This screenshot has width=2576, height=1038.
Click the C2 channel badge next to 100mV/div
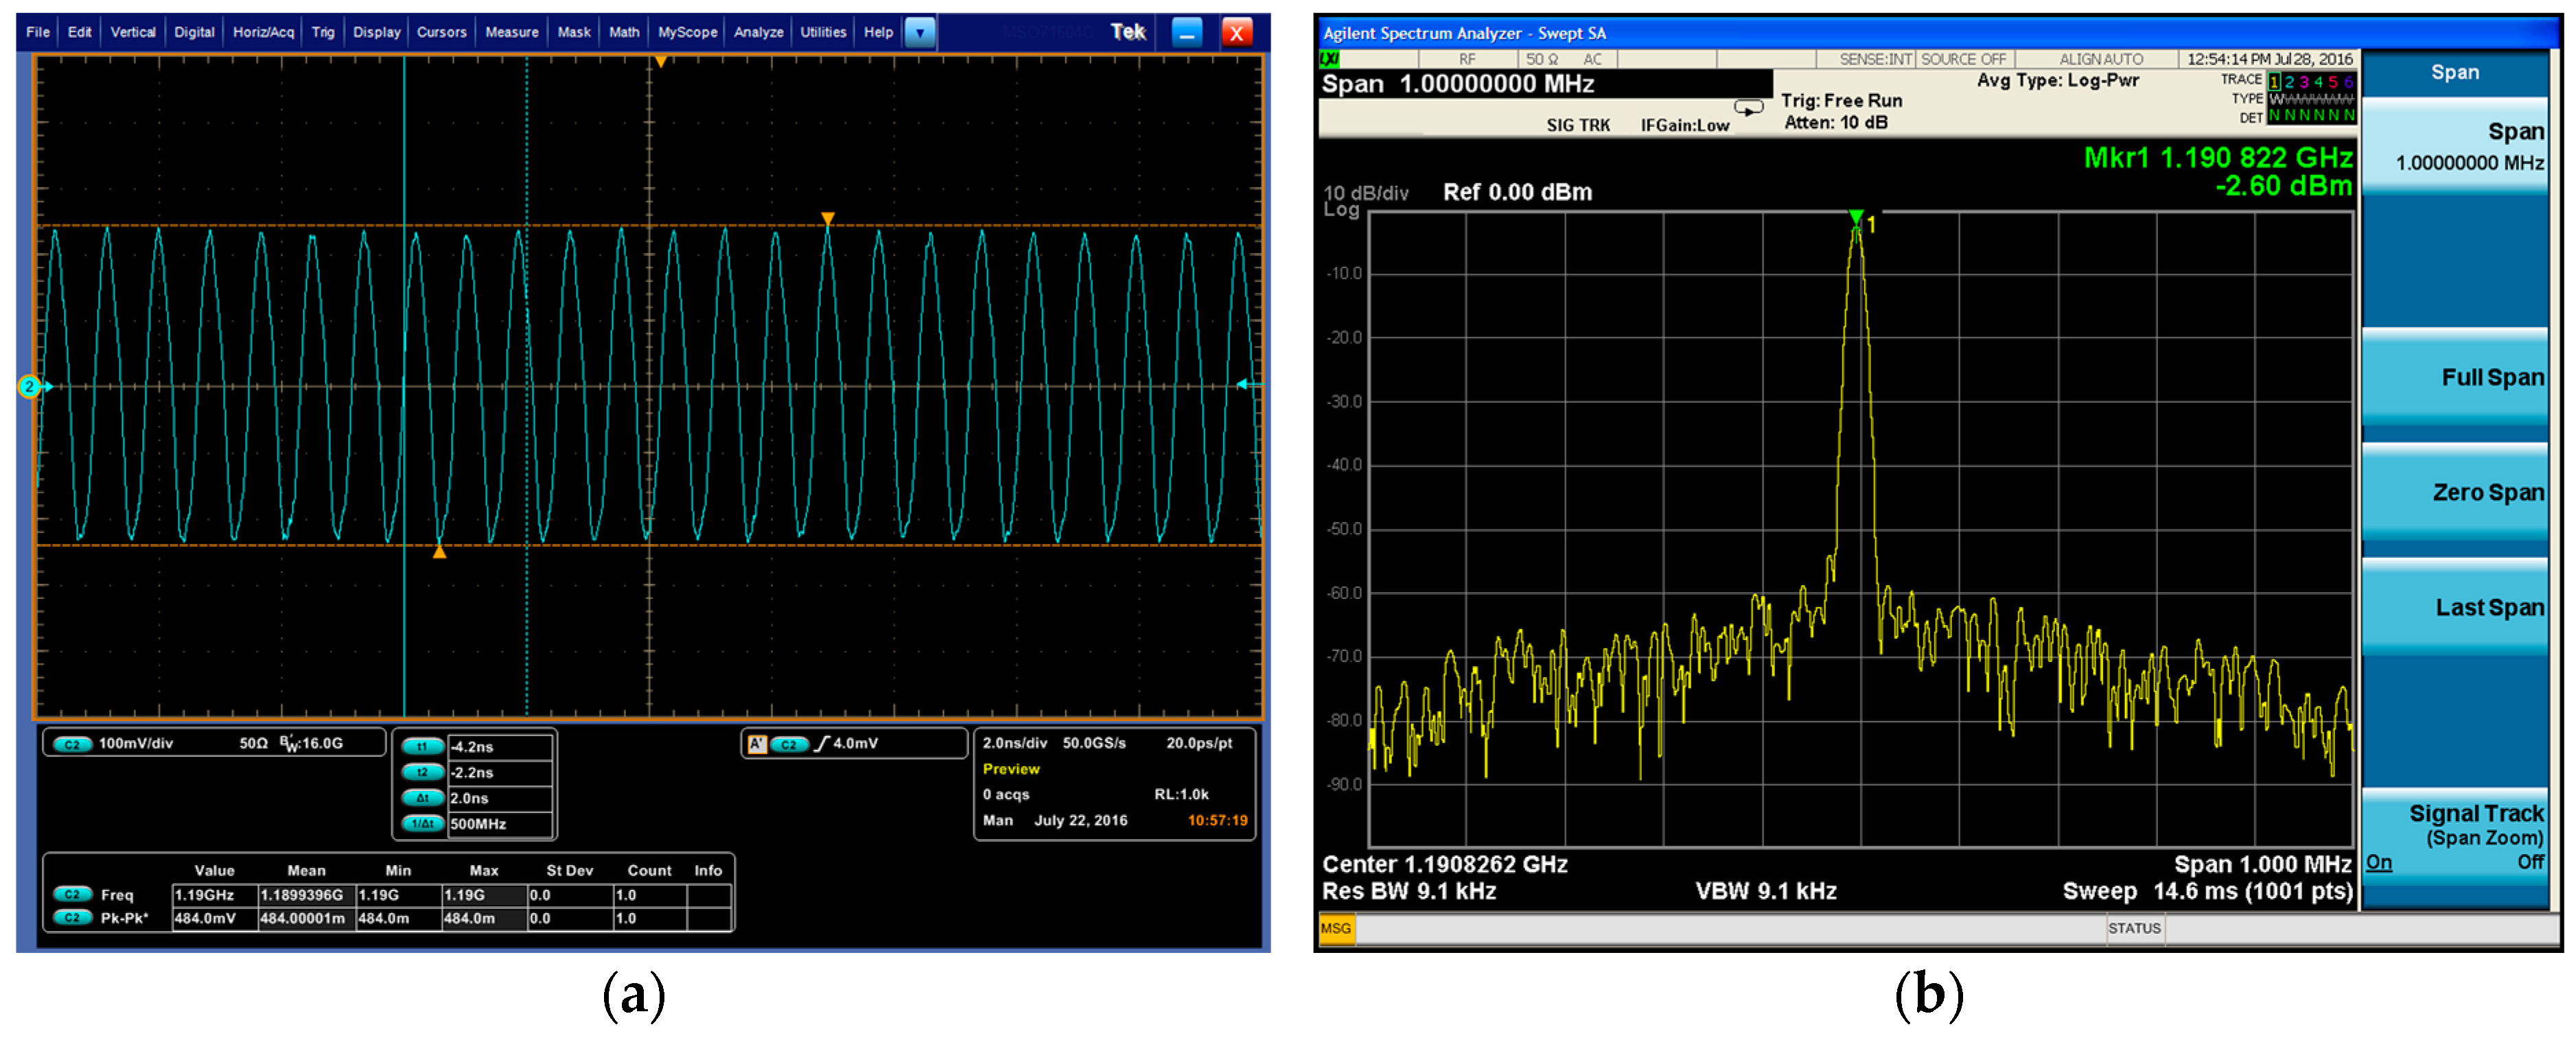[x=72, y=744]
